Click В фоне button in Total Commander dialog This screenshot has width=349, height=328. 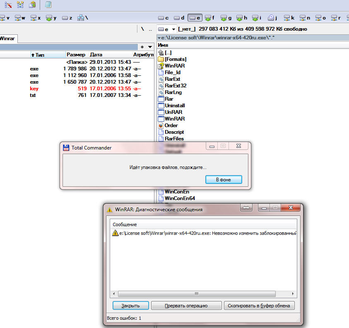coord(224,180)
